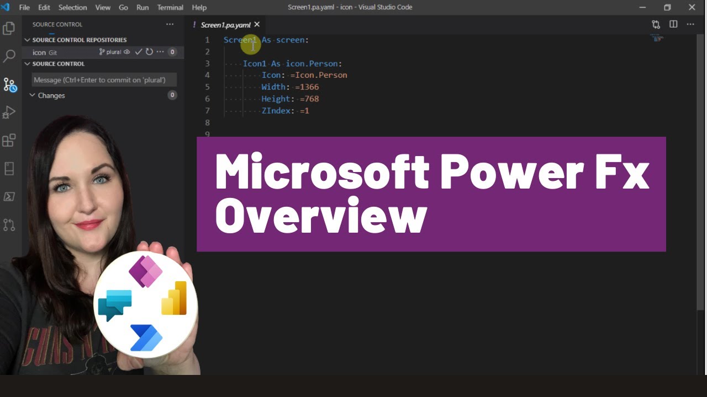Click the publish to cloud icon beside plural
Screen dimensions: 707x397
(x=126, y=52)
